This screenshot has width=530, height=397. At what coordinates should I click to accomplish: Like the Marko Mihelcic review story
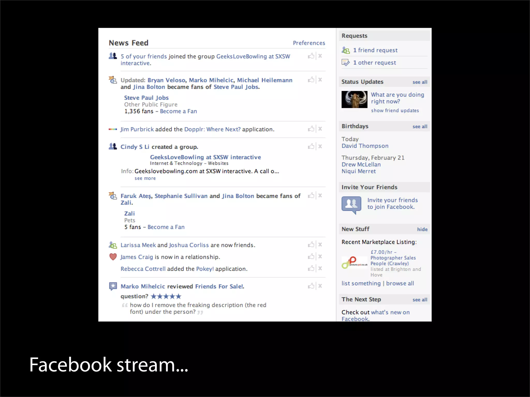(x=311, y=286)
